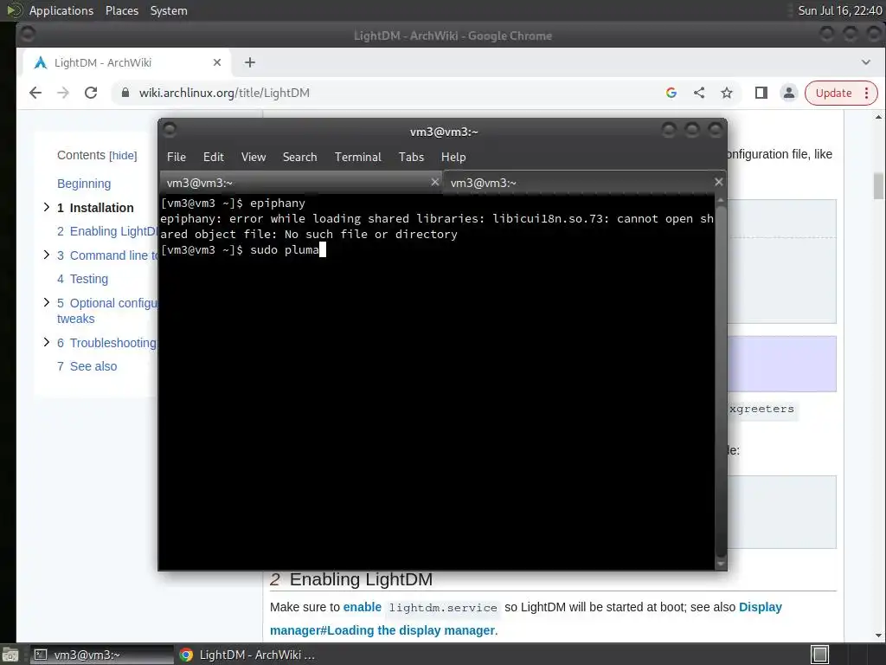Click Chrome forward arrow
The width and height of the screenshot is (886, 665).
pos(62,93)
